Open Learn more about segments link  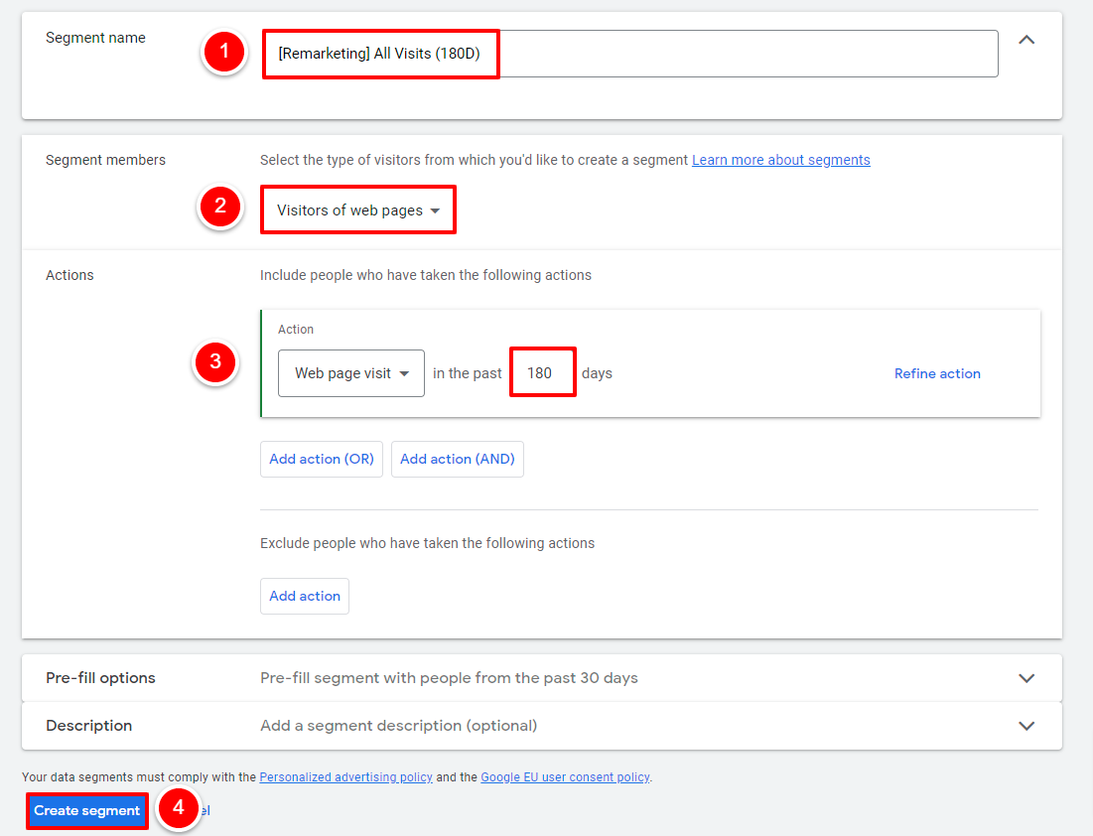[780, 160]
